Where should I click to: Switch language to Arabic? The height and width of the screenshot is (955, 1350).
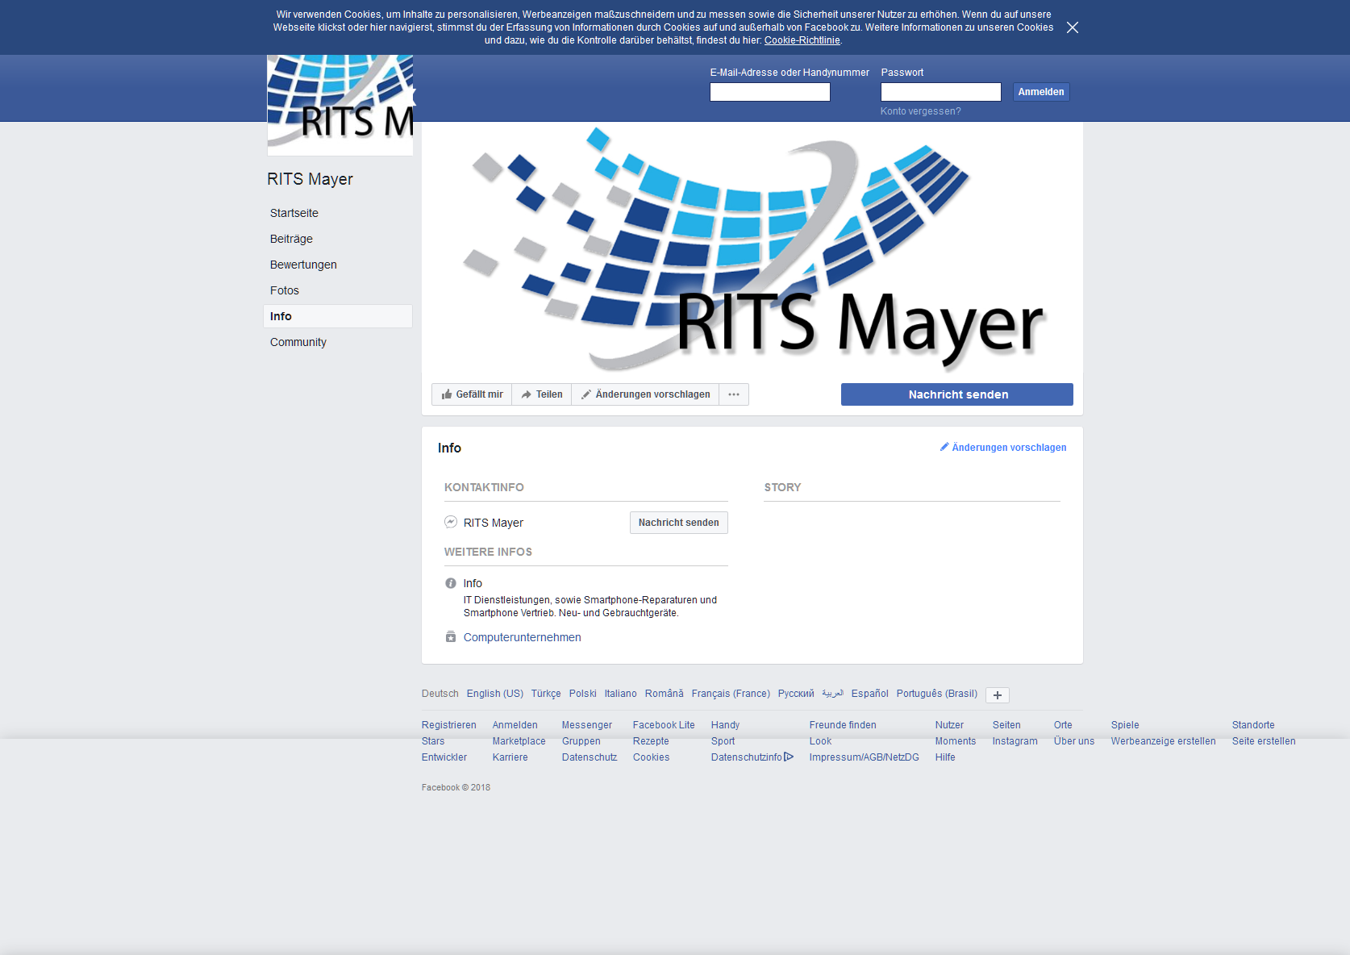point(832,694)
